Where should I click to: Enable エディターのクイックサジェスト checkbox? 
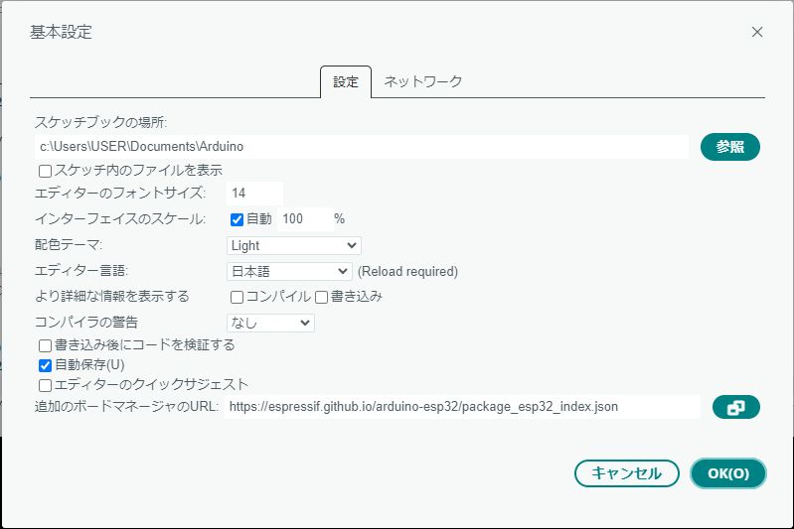(x=46, y=385)
